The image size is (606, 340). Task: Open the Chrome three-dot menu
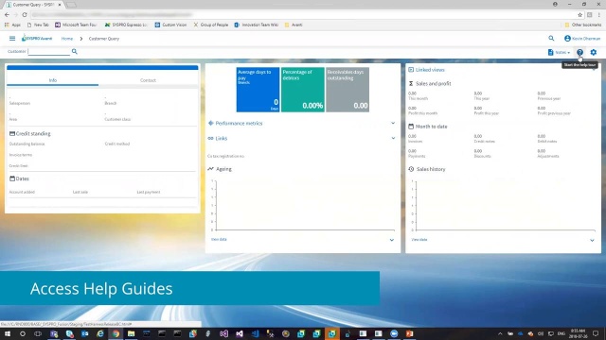599,15
